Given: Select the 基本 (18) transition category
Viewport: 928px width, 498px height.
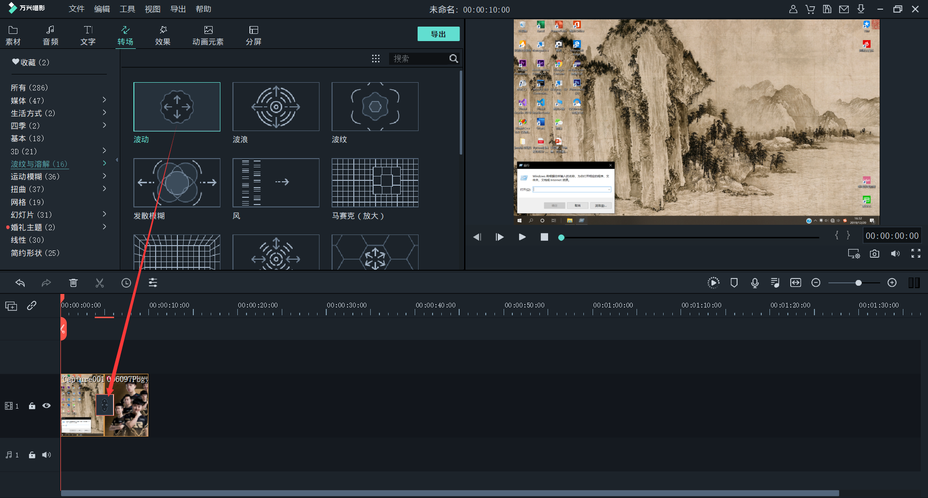Looking at the screenshot, I should pyautogui.click(x=28, y=139).
